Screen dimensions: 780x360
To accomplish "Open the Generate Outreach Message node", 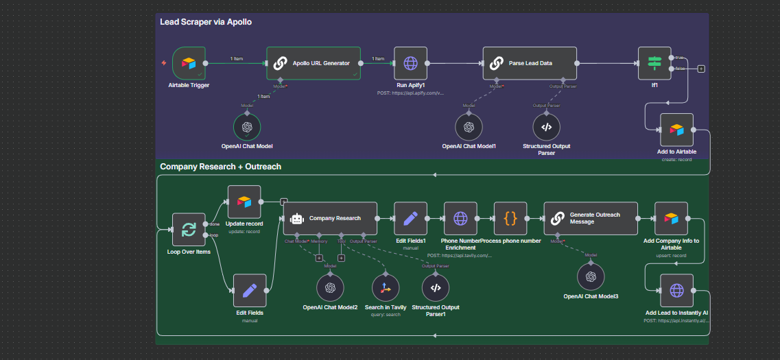I will click(x=591, y=218).
